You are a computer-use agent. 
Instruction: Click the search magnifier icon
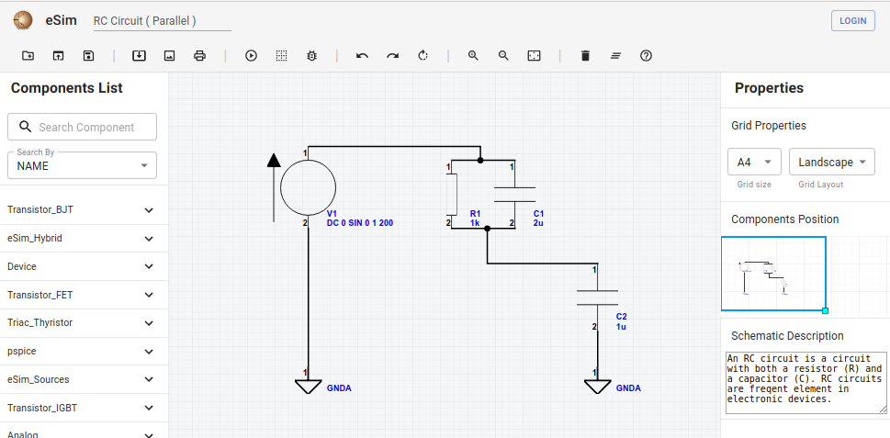click(25, 127)
